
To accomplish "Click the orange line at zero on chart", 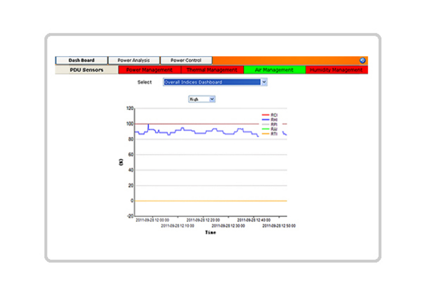I will coord(212,201).
